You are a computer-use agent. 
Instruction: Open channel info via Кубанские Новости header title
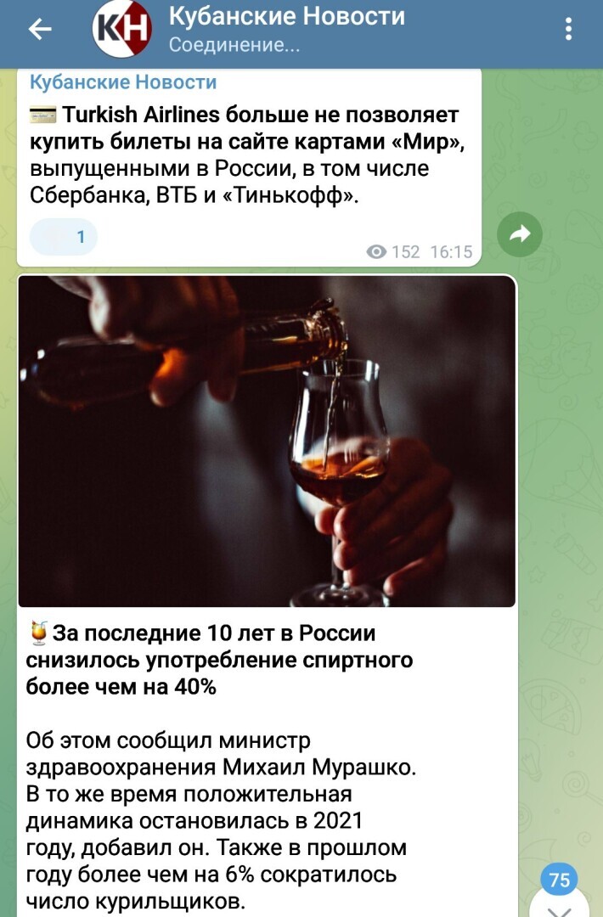click(287, 16)
